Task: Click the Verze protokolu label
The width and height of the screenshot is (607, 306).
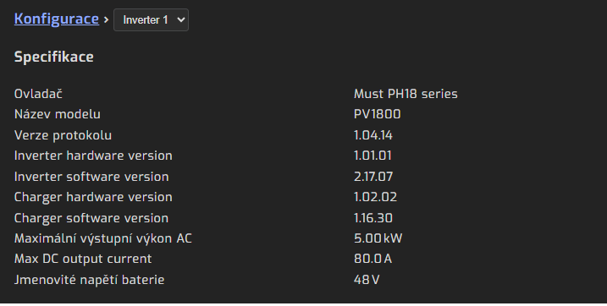Action: pos(63,135)
